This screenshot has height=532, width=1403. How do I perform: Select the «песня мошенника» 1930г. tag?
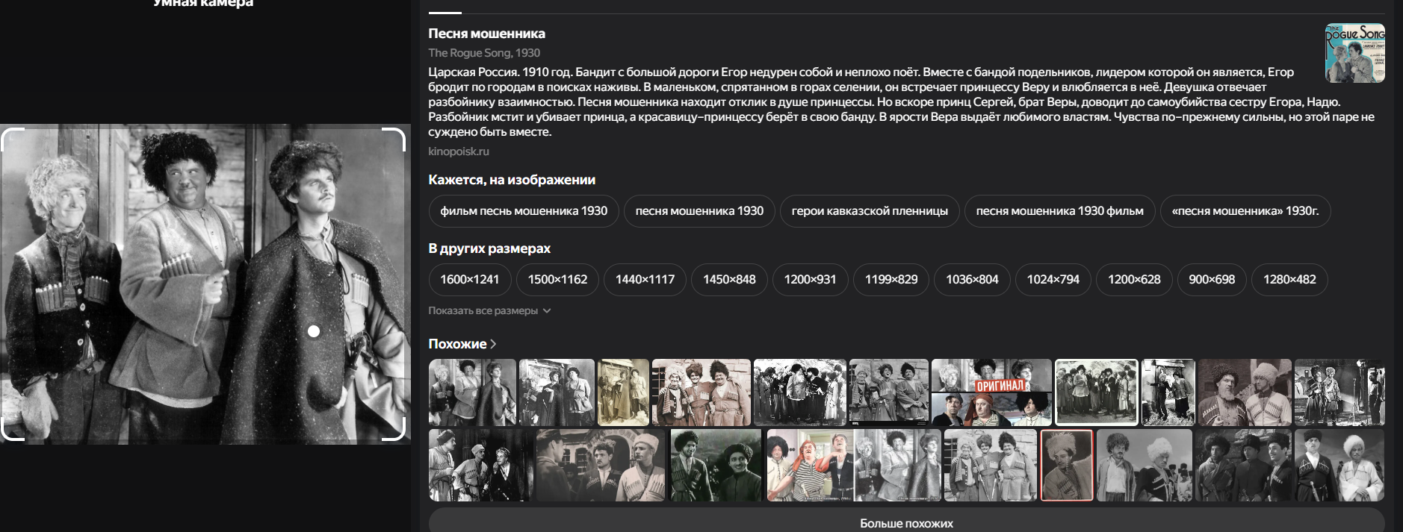pos(1245,211)
